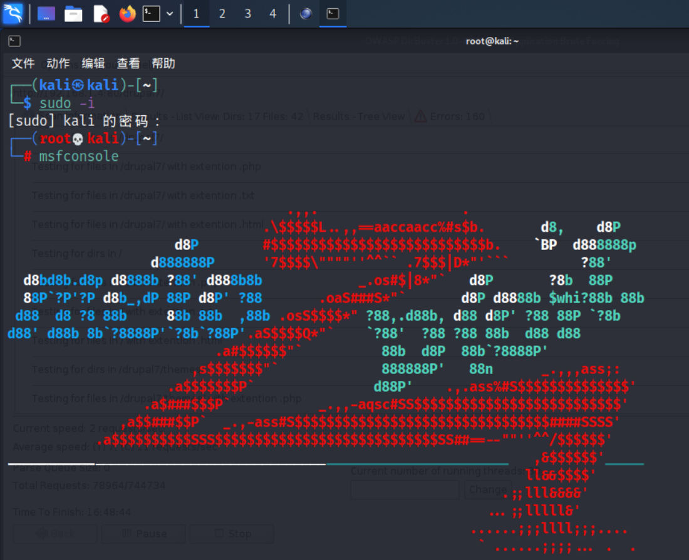Click the 'root@kali: ~' window title

point(492,41)
